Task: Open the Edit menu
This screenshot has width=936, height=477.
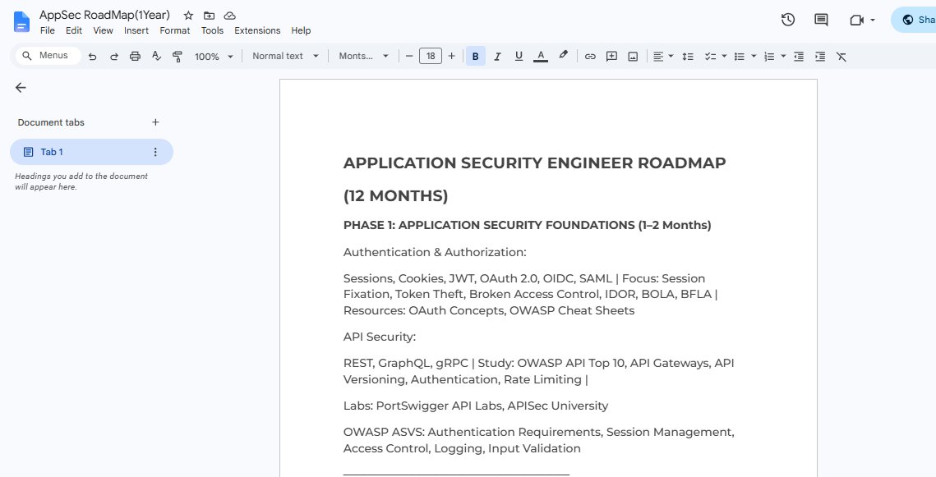Action: 73,30
